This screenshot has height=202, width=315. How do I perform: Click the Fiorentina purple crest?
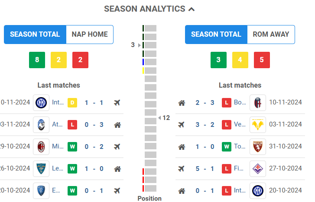(258, 169)
